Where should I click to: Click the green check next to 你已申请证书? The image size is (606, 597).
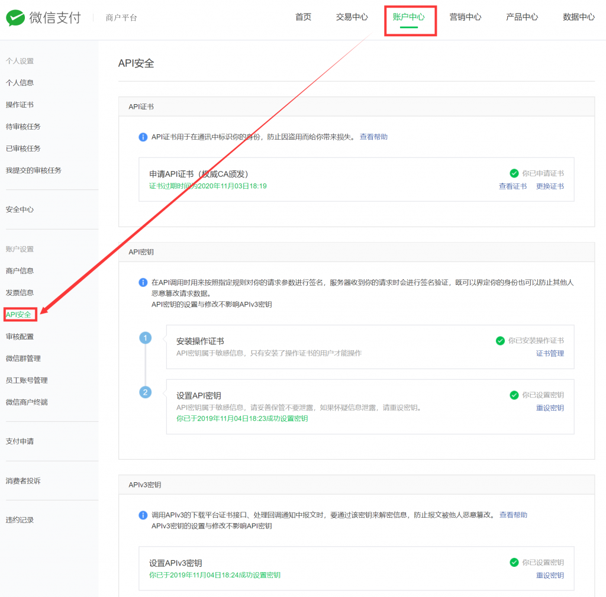(514, 173)
